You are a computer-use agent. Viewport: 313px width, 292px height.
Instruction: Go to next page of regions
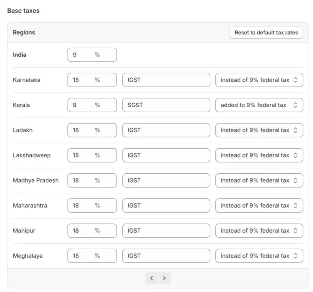(x=164, y=278)
